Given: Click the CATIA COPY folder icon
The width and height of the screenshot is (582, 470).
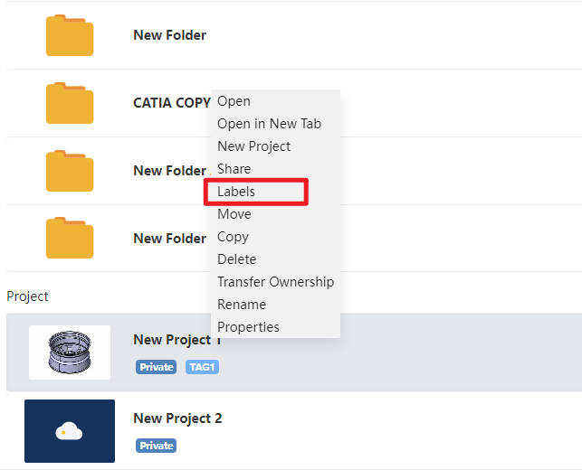Looking at the screenshot, I should [70, 103].
